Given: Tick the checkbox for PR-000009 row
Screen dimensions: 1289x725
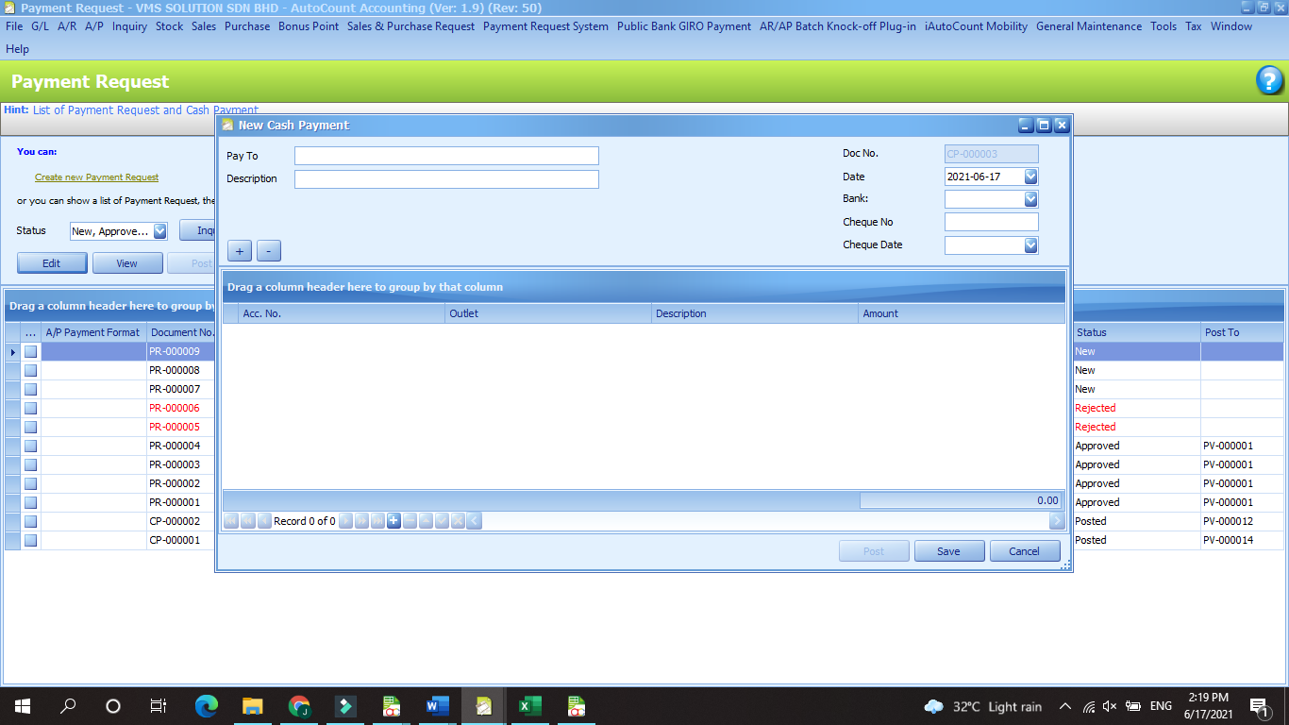Looking at the screenshot, I should coord(31,351).
